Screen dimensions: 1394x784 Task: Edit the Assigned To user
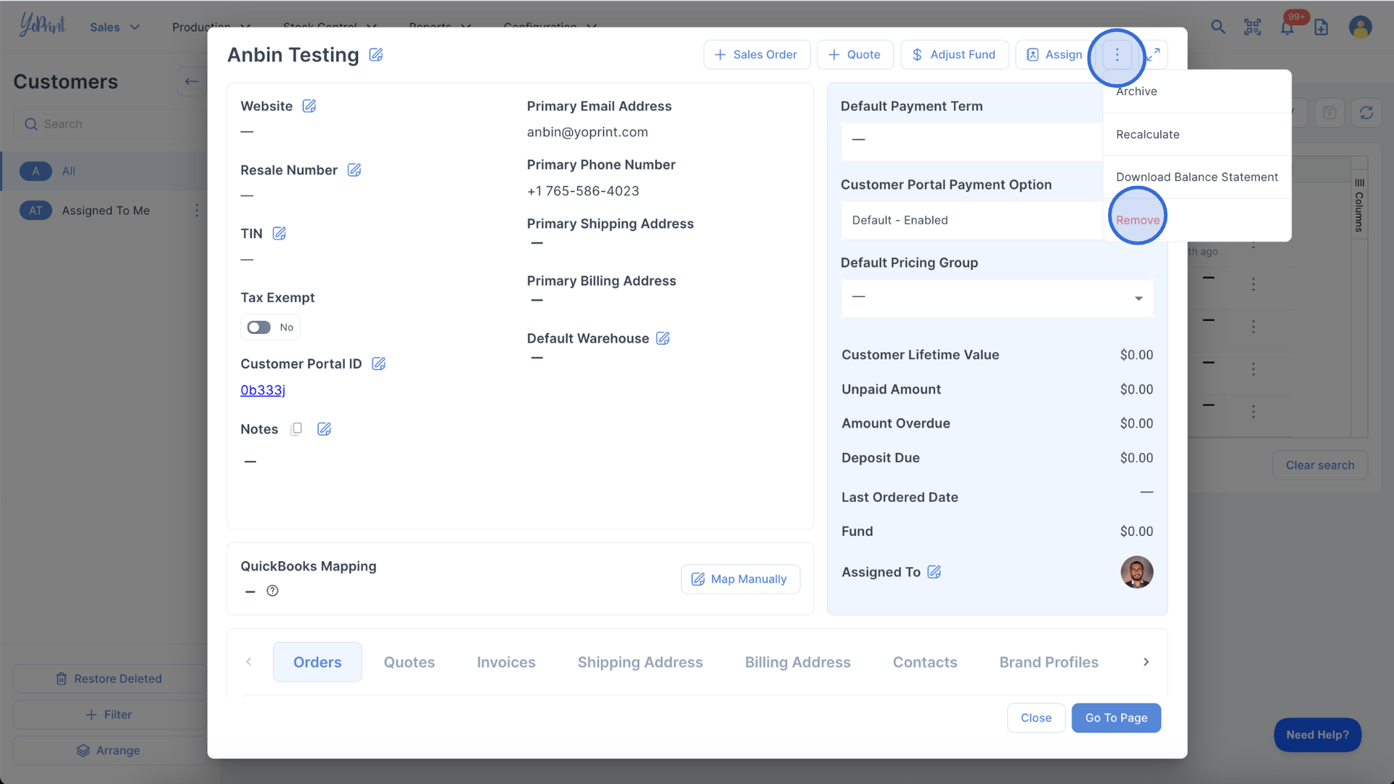[934, 572]
